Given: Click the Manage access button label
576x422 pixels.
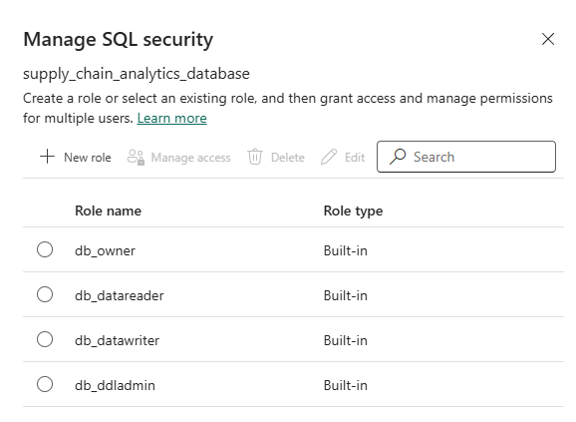Looking at the screenshot, I should pos(191,158).
